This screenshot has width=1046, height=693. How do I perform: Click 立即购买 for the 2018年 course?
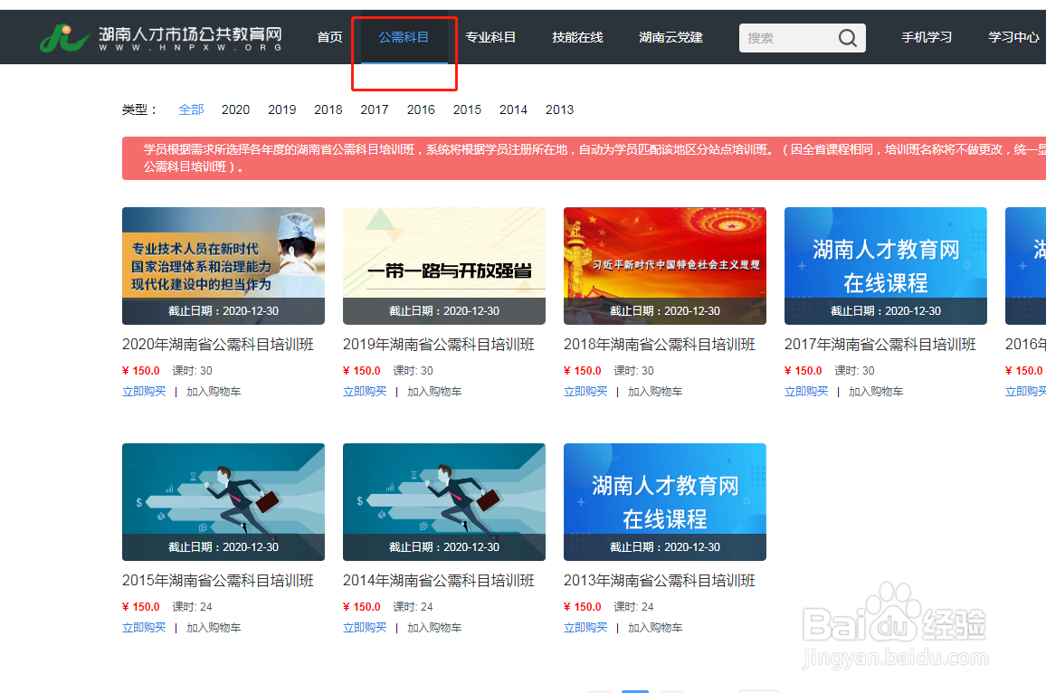pyautogui.click(x=585, y=392)
